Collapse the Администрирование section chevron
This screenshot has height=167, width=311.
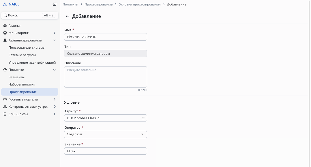point(55,40)
